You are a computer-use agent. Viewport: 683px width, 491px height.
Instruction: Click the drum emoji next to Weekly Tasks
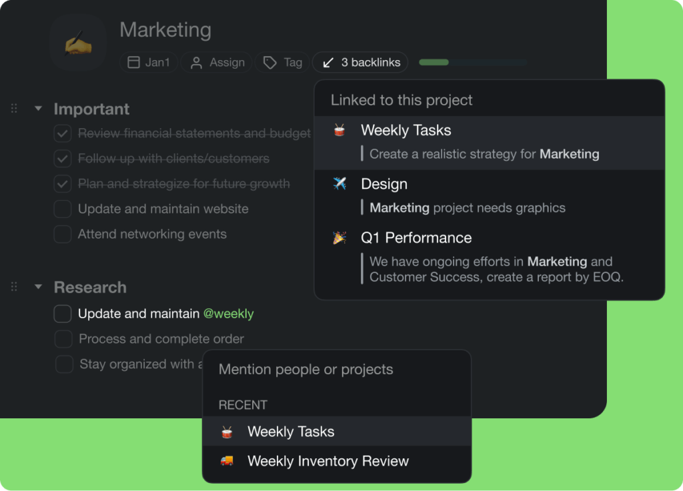click(339, 130)
